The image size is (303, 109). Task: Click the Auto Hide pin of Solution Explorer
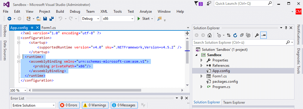click(286, 28)
